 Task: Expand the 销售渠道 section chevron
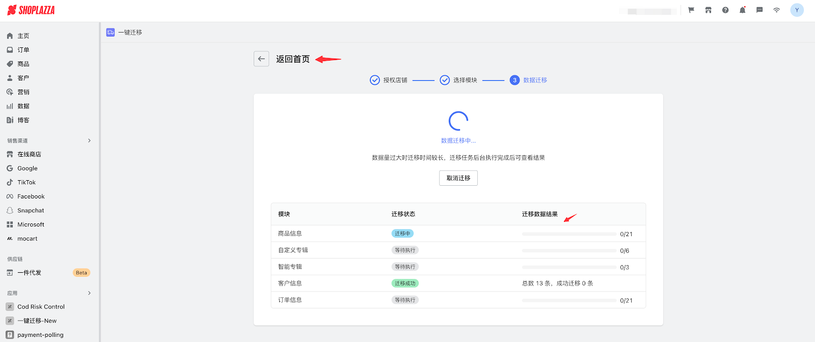coord(89,140)
